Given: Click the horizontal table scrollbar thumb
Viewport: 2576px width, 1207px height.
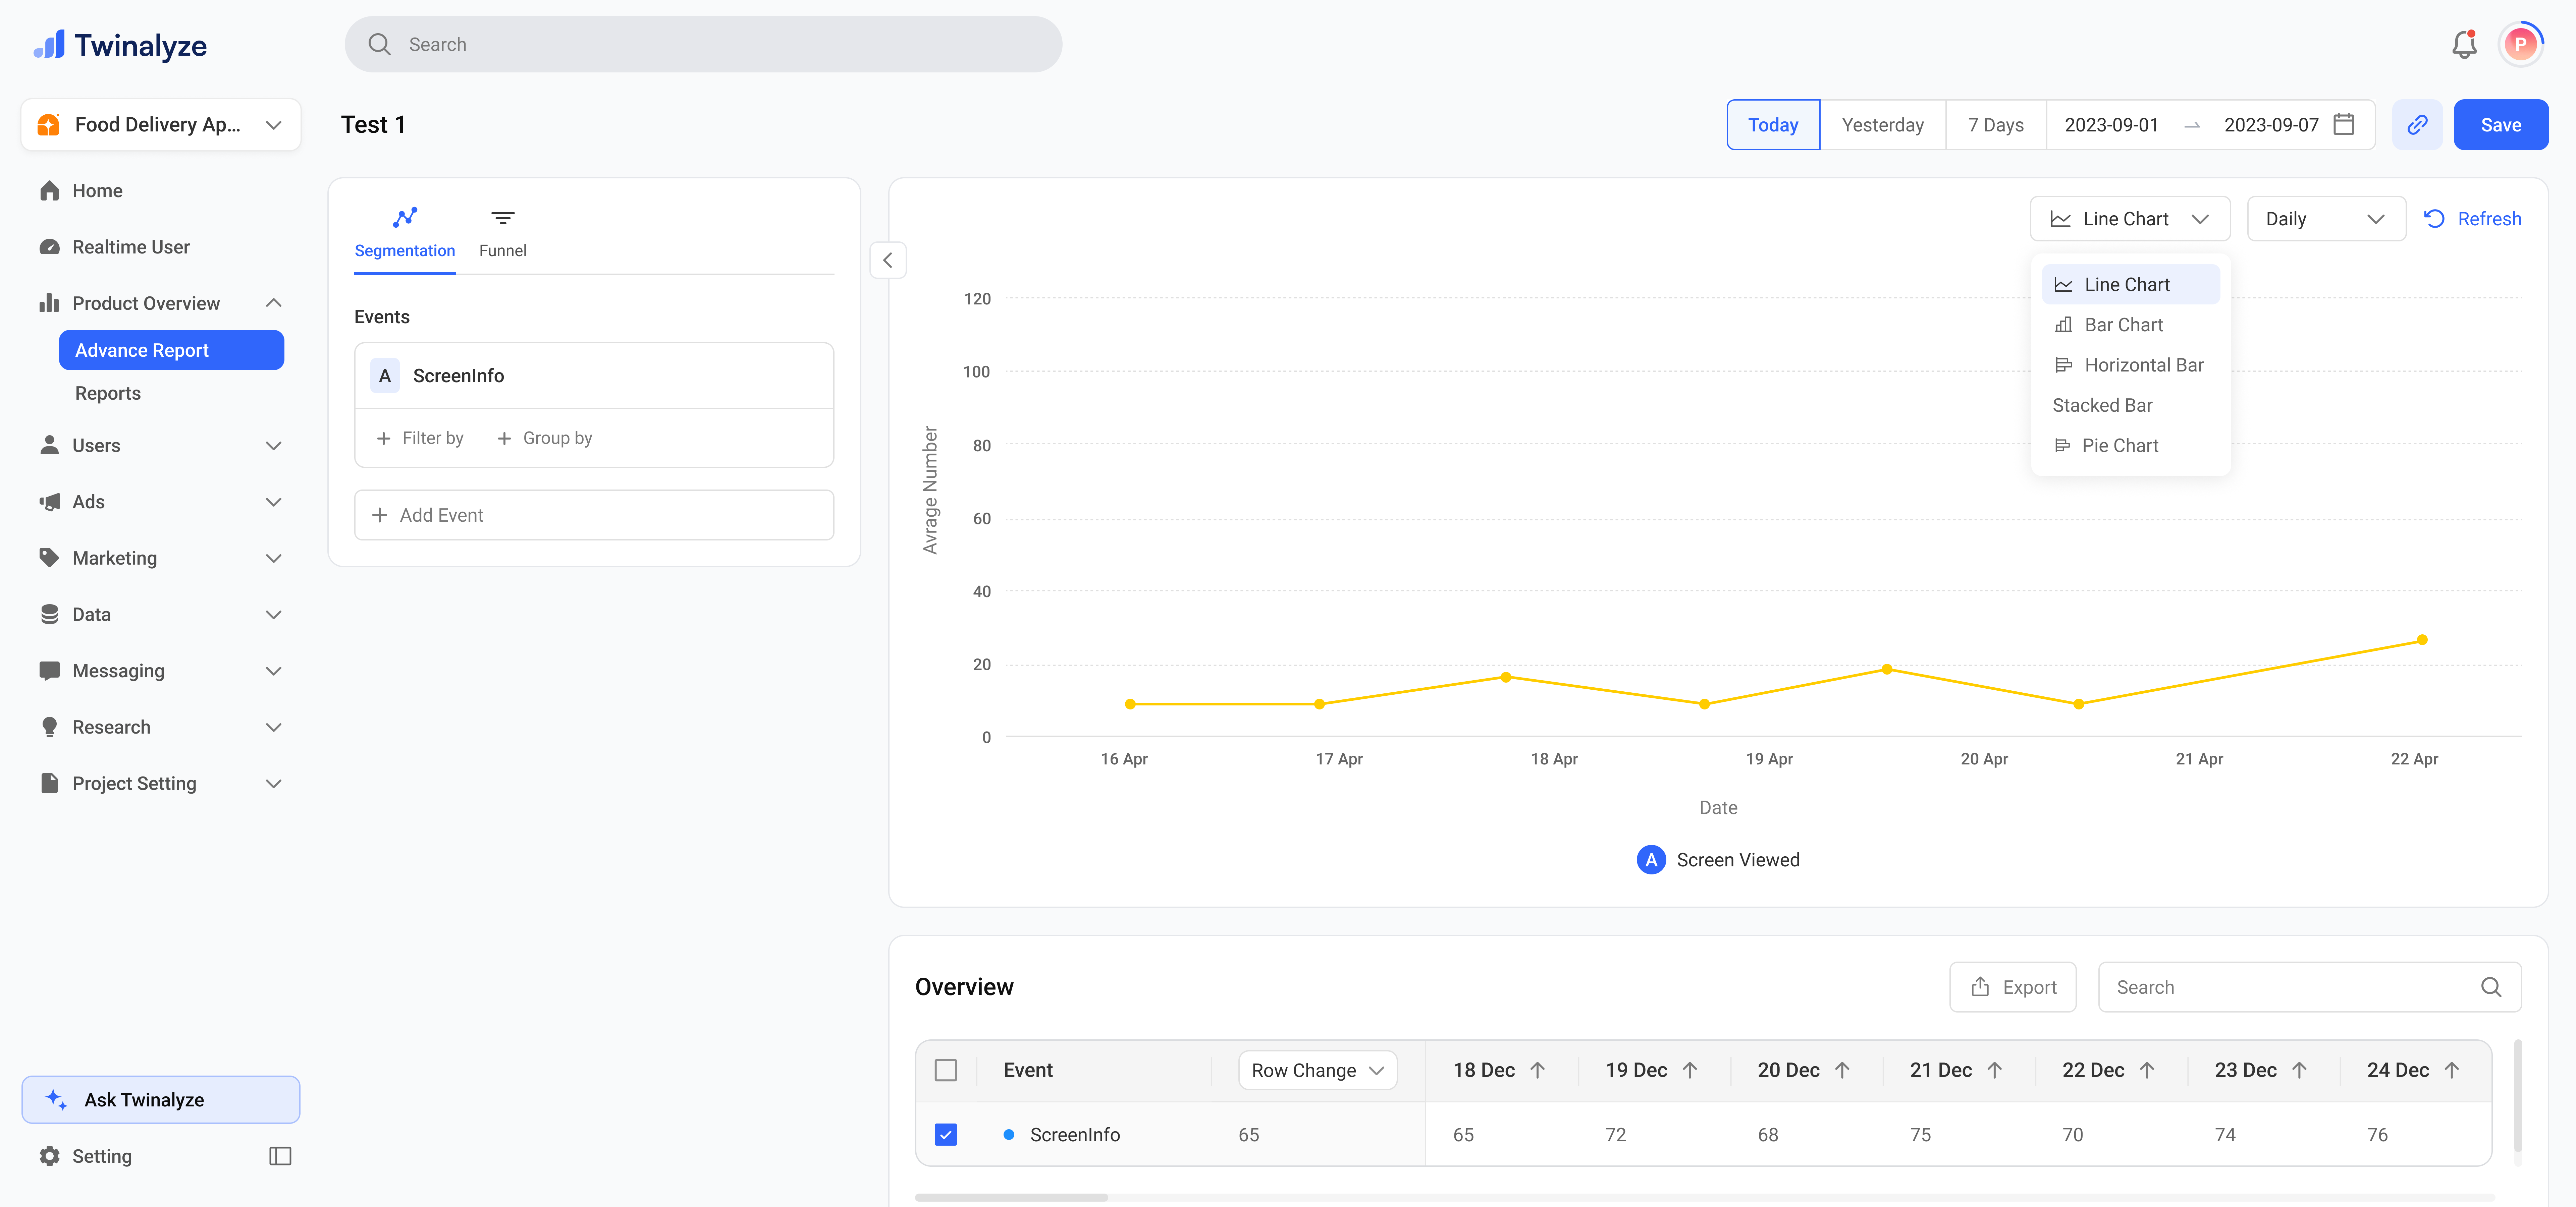Looking at the screenshot, I should point(1011,1197).
